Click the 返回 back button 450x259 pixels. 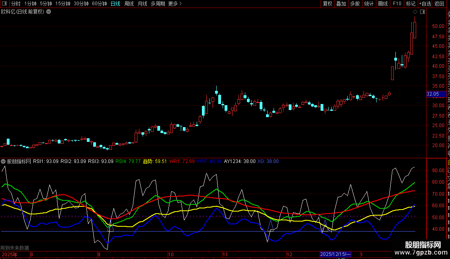pos(439,4)
